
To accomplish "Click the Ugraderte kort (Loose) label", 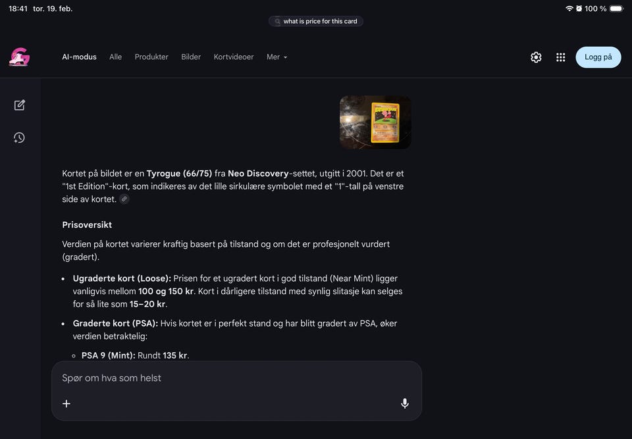I will click(122, 278).
